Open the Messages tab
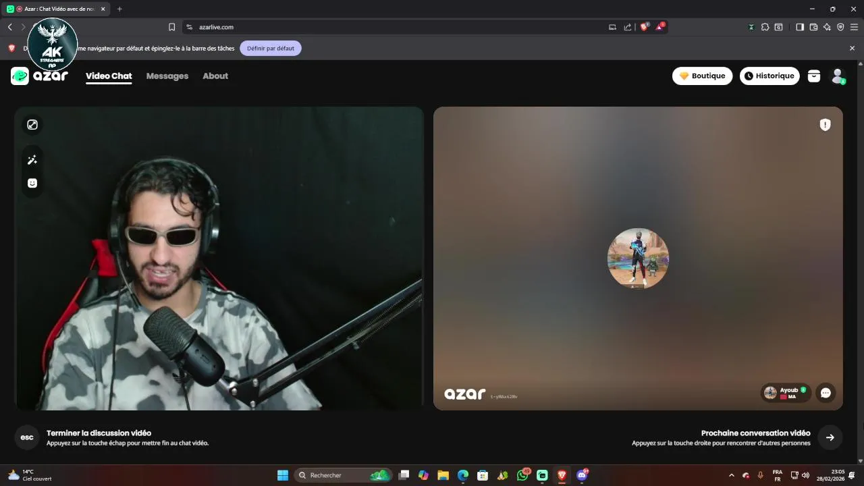The image size is (864, 486). tap(167, 76)
